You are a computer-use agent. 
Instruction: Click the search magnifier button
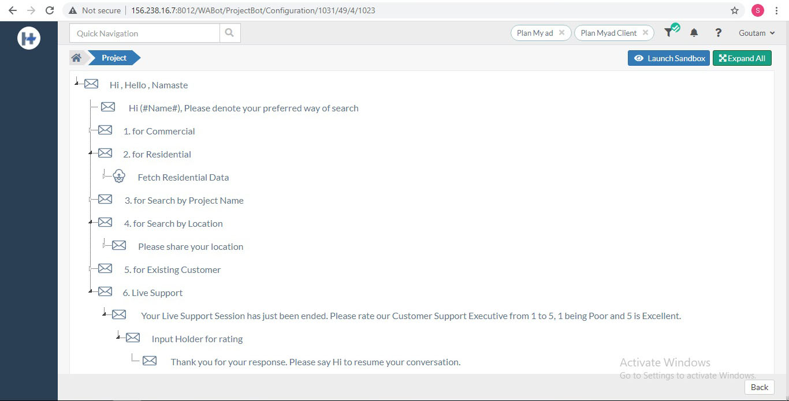(229, 33)
